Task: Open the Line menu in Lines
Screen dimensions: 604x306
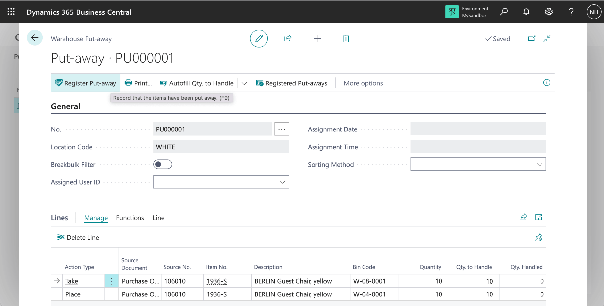Action: coord(158,218)
